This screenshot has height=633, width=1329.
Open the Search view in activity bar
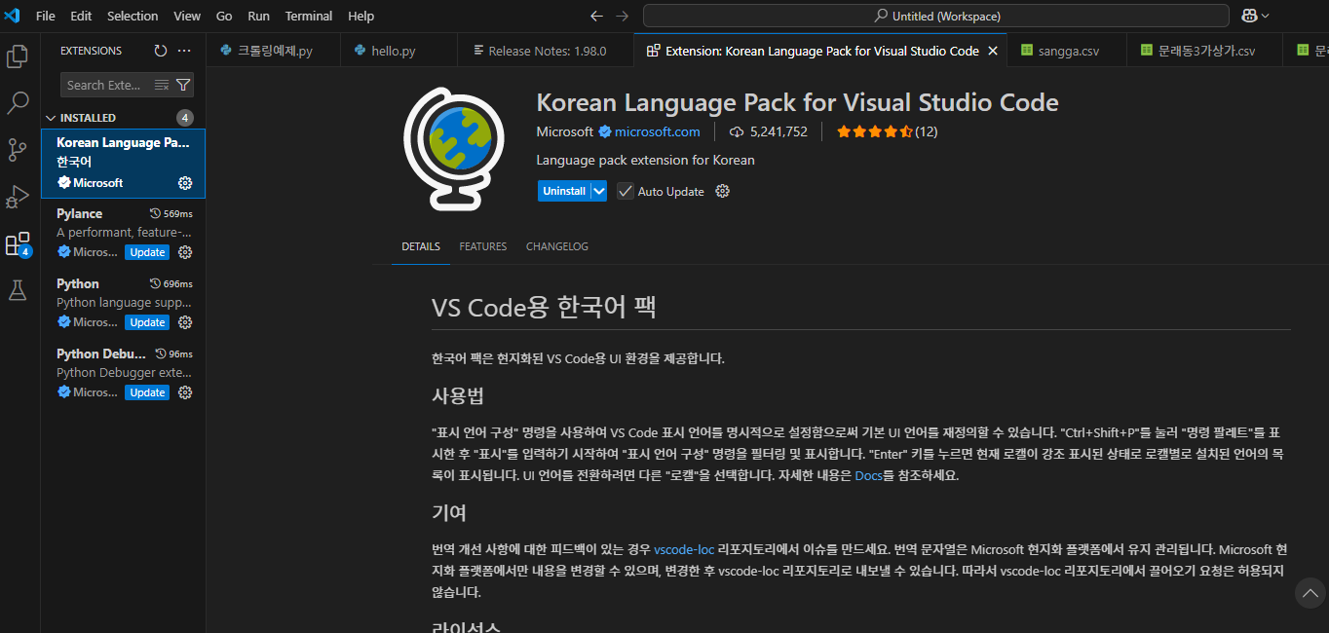coord(18,103)
